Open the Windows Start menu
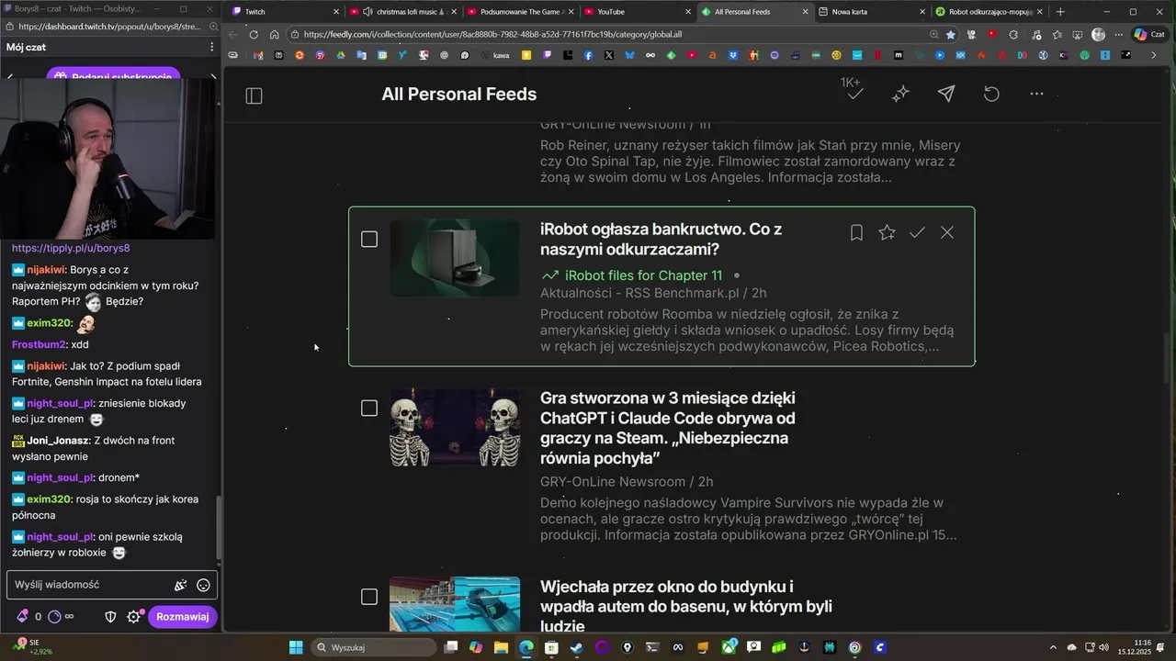Image resolution: width=1176 pixels, height=661 pixels. pos(296,647)
